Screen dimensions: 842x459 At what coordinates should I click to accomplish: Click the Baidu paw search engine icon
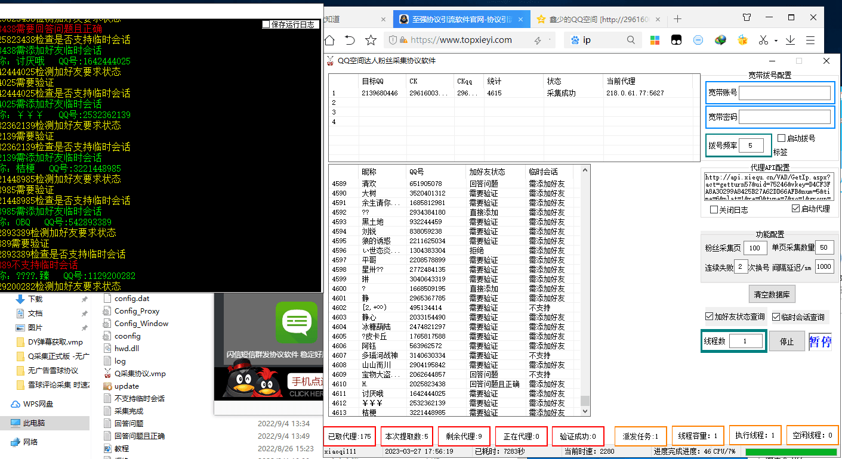tap(575, 41)
